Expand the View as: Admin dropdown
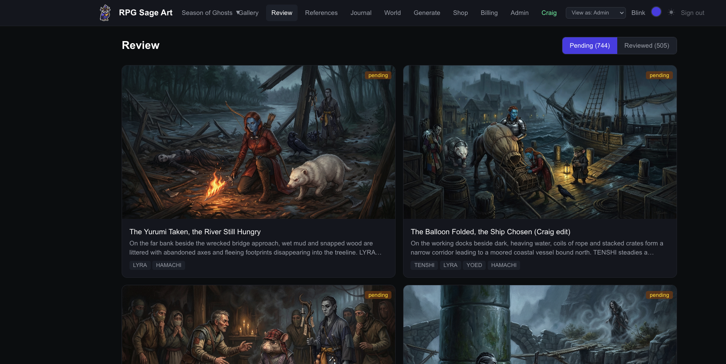This screenshot has width=726, height=364. (595, 13)
